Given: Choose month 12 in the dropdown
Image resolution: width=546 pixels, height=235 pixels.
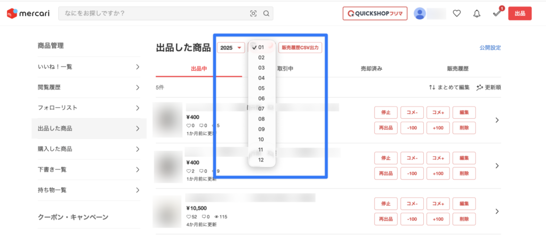Looking at the screenshot, I should click(x=261, y=160).
